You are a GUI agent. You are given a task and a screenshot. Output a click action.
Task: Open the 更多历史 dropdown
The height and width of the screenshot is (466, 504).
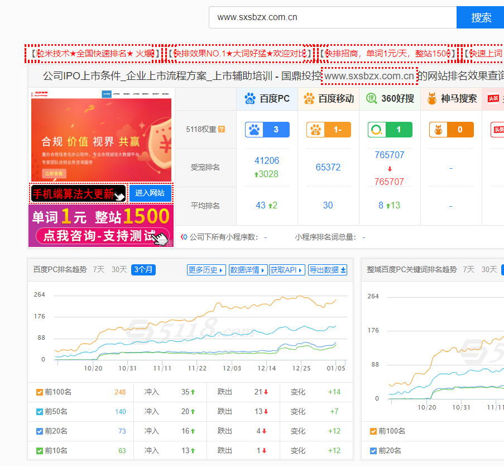pyautogui.click(x=207, y=270)
